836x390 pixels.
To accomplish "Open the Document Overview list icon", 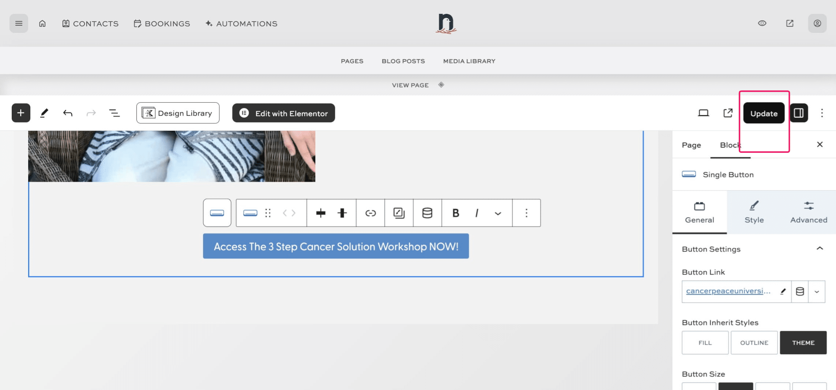I will click(114, 113).
